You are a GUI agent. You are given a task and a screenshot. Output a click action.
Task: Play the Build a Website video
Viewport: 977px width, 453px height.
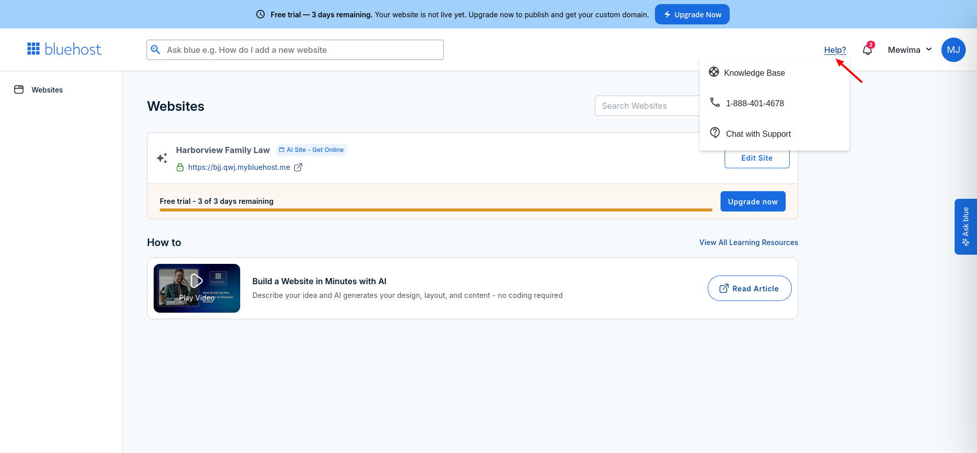coord(197,288)
